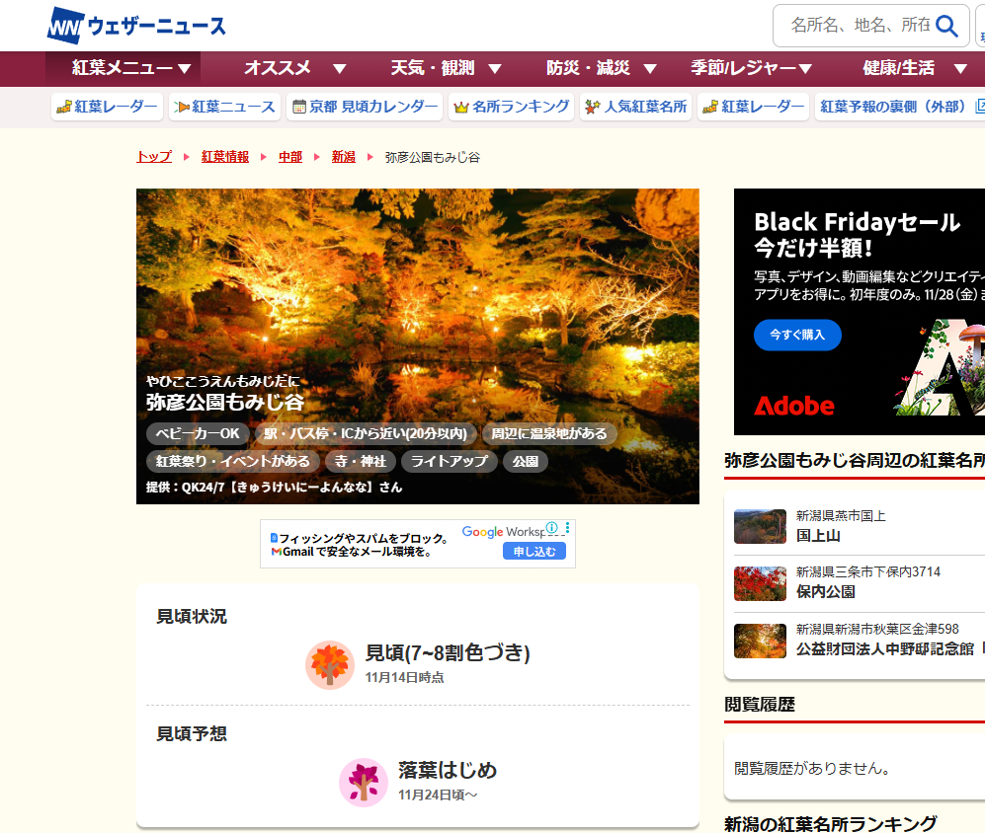Open the 健康/生活 menu
985x833 pixels.
tap(914, 68)
